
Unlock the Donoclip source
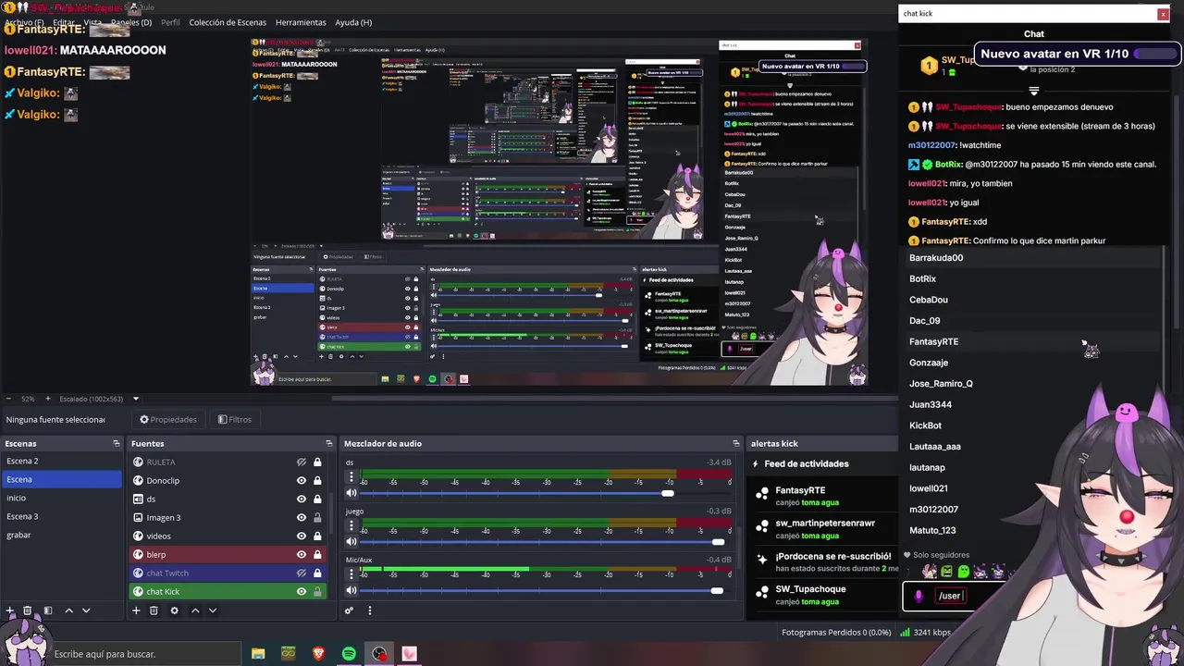[317, 480]
